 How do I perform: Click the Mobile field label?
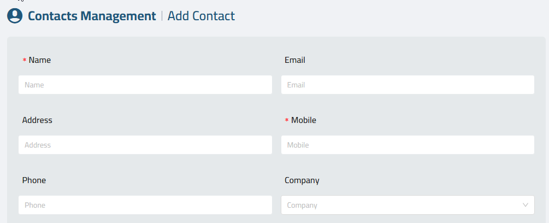pos(304,120)
